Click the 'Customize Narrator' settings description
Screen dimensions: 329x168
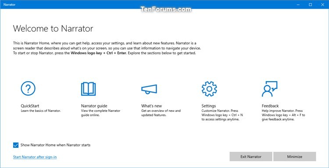click(x=222, y=115)
